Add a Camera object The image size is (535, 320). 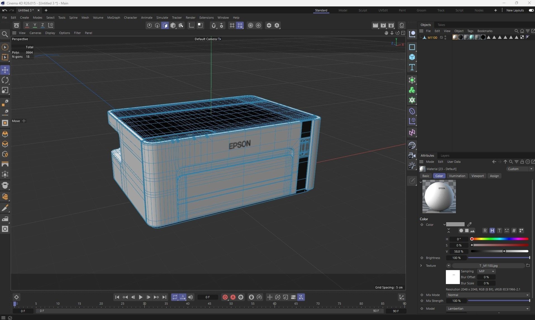[x=412, y=156]
